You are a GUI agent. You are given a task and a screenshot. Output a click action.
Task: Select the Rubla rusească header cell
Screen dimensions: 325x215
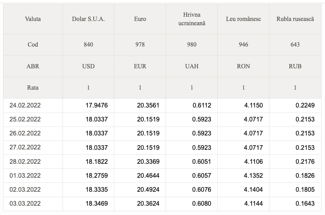tap(295, 19)
